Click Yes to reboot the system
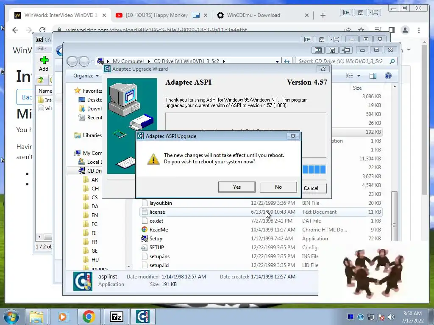434x325 pixels. pos(236,187)
